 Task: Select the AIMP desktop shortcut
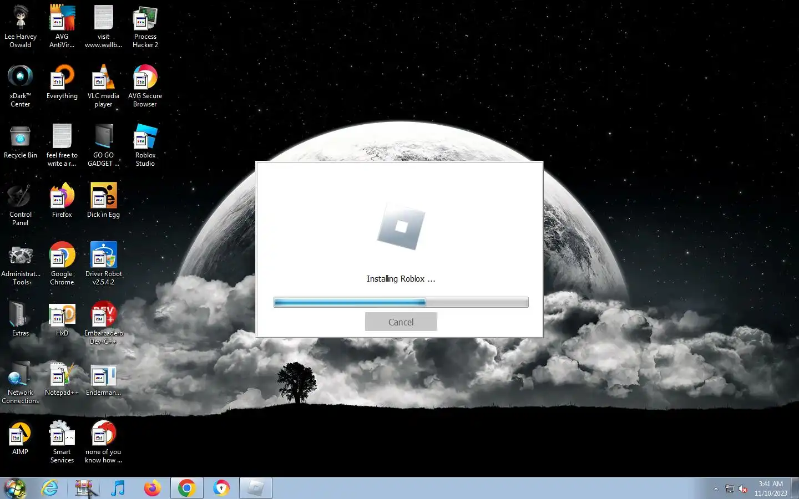[x=21, y=438]
